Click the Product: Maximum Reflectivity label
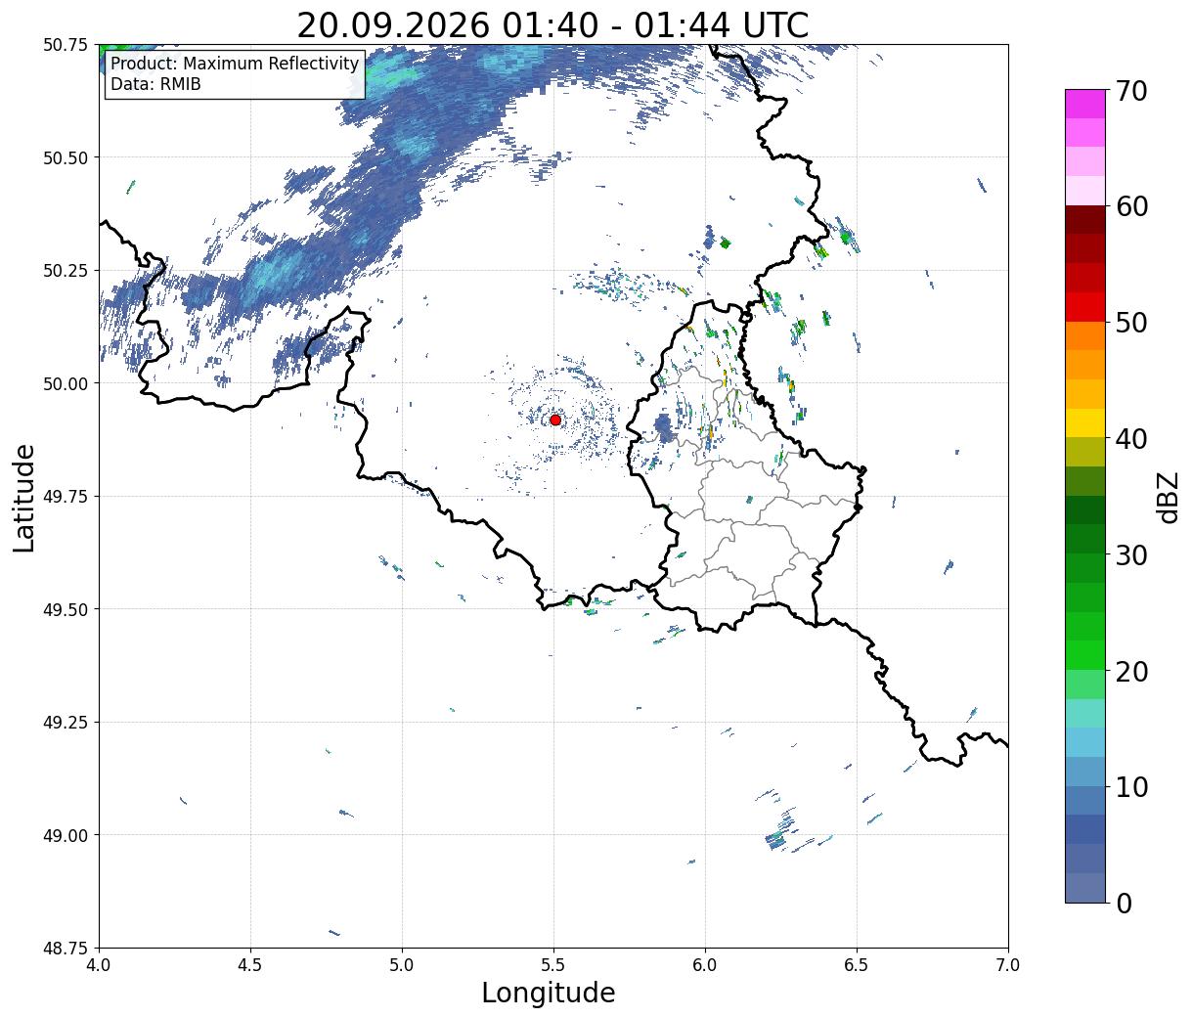 coord(235,64)
